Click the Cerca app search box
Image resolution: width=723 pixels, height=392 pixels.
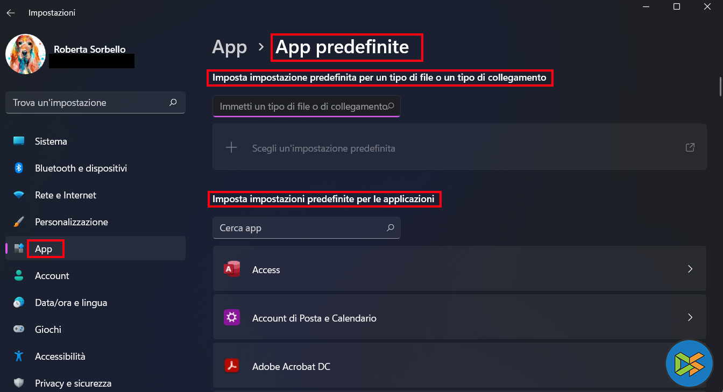point(301,228)
